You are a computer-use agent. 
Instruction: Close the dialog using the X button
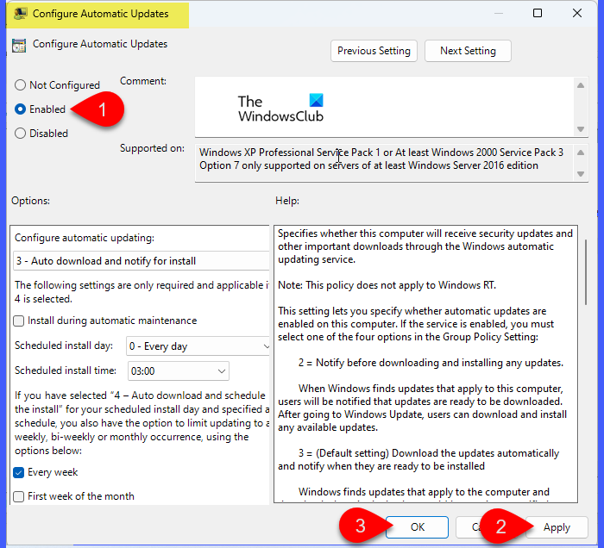576,13
